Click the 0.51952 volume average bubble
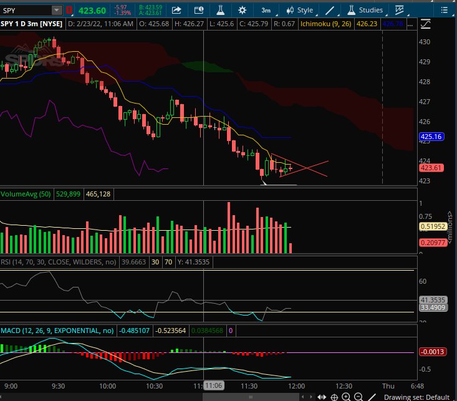 pos(433,226)
